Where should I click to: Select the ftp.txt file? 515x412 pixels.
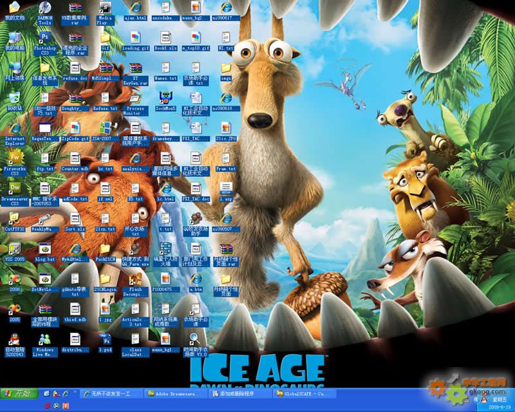(45, 162)
